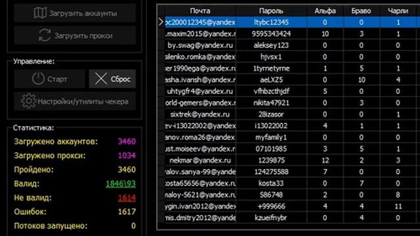
Task: Click password cell aleksey123
Action: point(271,45)
